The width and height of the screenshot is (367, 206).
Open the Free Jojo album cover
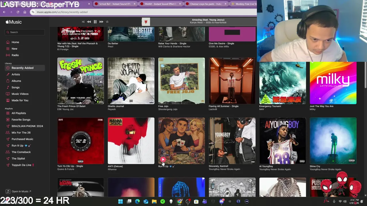click(x=181, y=81)
